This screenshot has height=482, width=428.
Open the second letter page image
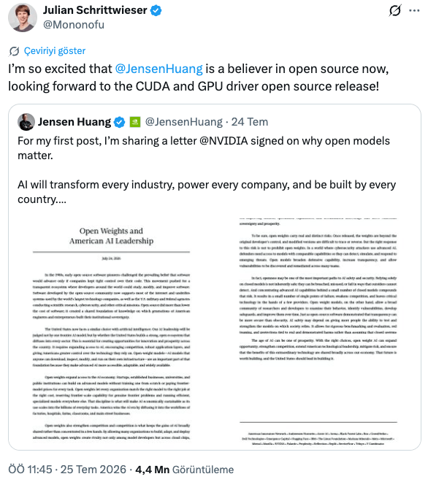(x=318, y=330)
